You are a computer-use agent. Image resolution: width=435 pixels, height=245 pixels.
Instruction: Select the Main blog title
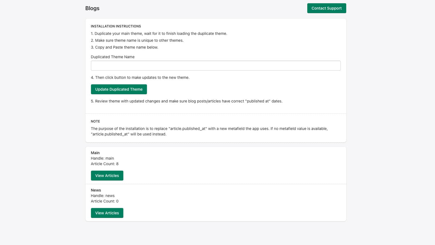tap(95, 153)
